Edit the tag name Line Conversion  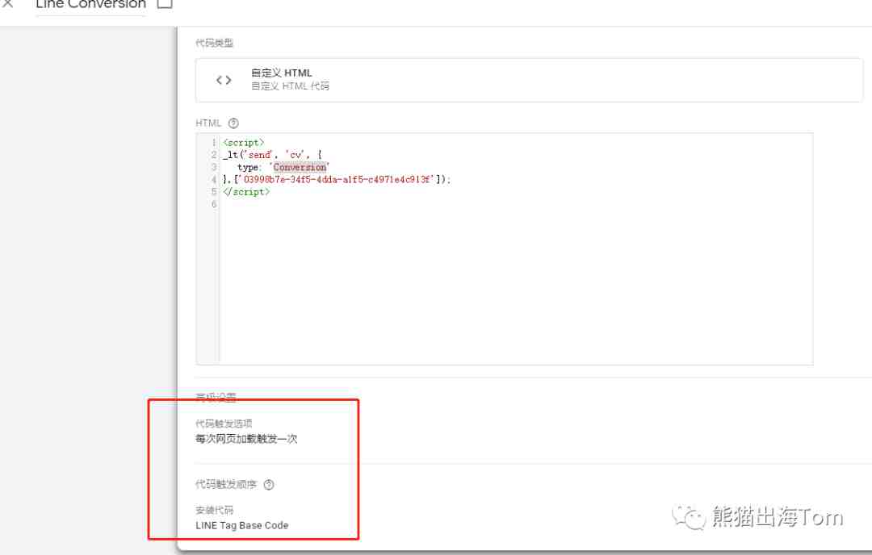[x=90, y=5]
